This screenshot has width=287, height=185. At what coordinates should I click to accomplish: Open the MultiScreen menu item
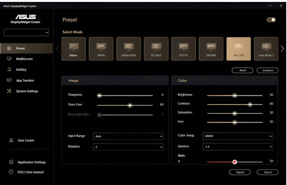(x=24, y=59)
